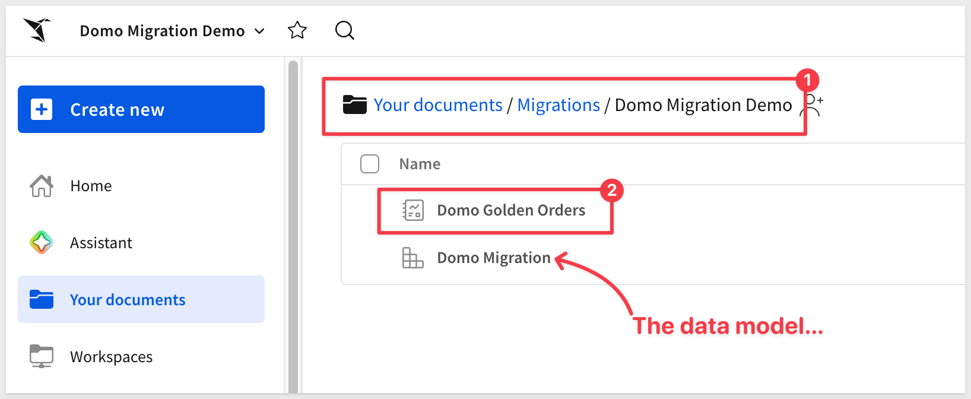Click the colorful Assistant icon
Image resolution: width=971 pixels, height=399 pixels.
(x=42, y=242)
